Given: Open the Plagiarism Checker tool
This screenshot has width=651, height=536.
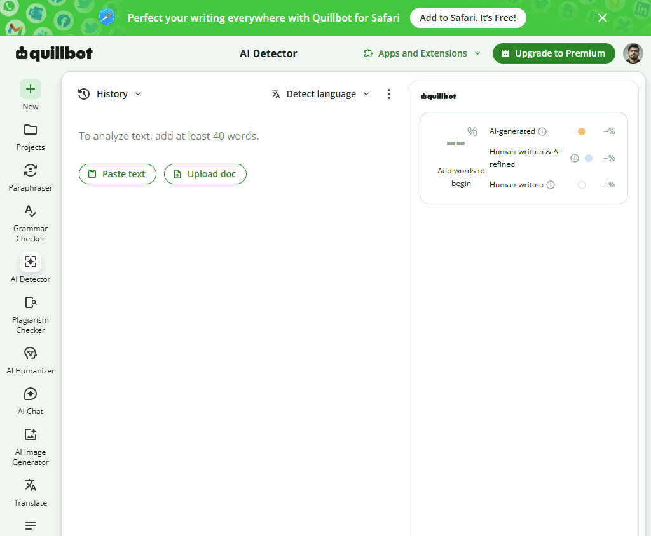Looking at the screenshot, I should 31,315.
